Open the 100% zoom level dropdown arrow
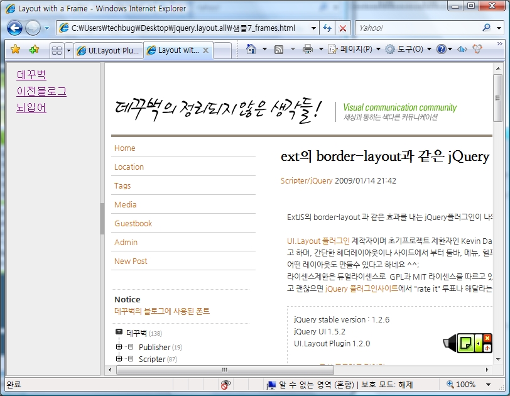This screenshot has width=510, height=396. click(x=488, y=385)
